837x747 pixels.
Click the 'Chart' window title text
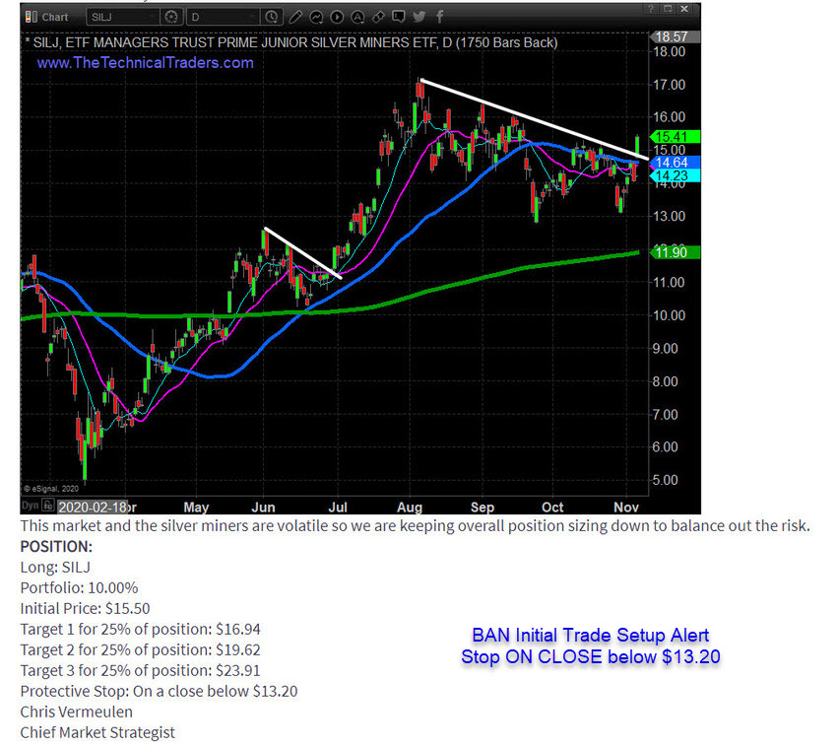tap(55, 17)
